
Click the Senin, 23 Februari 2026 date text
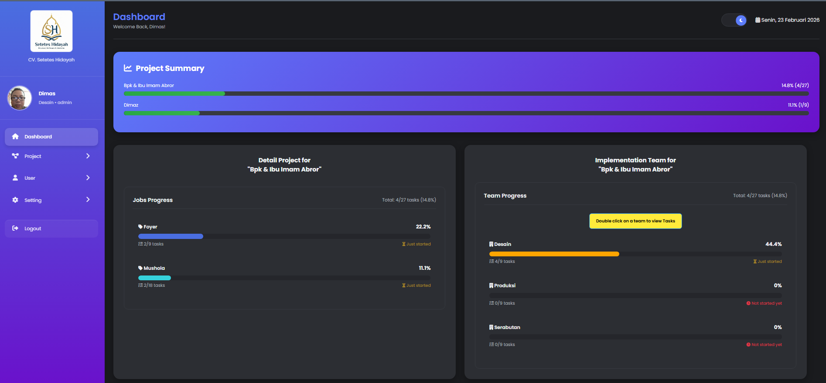pos(790,20)
